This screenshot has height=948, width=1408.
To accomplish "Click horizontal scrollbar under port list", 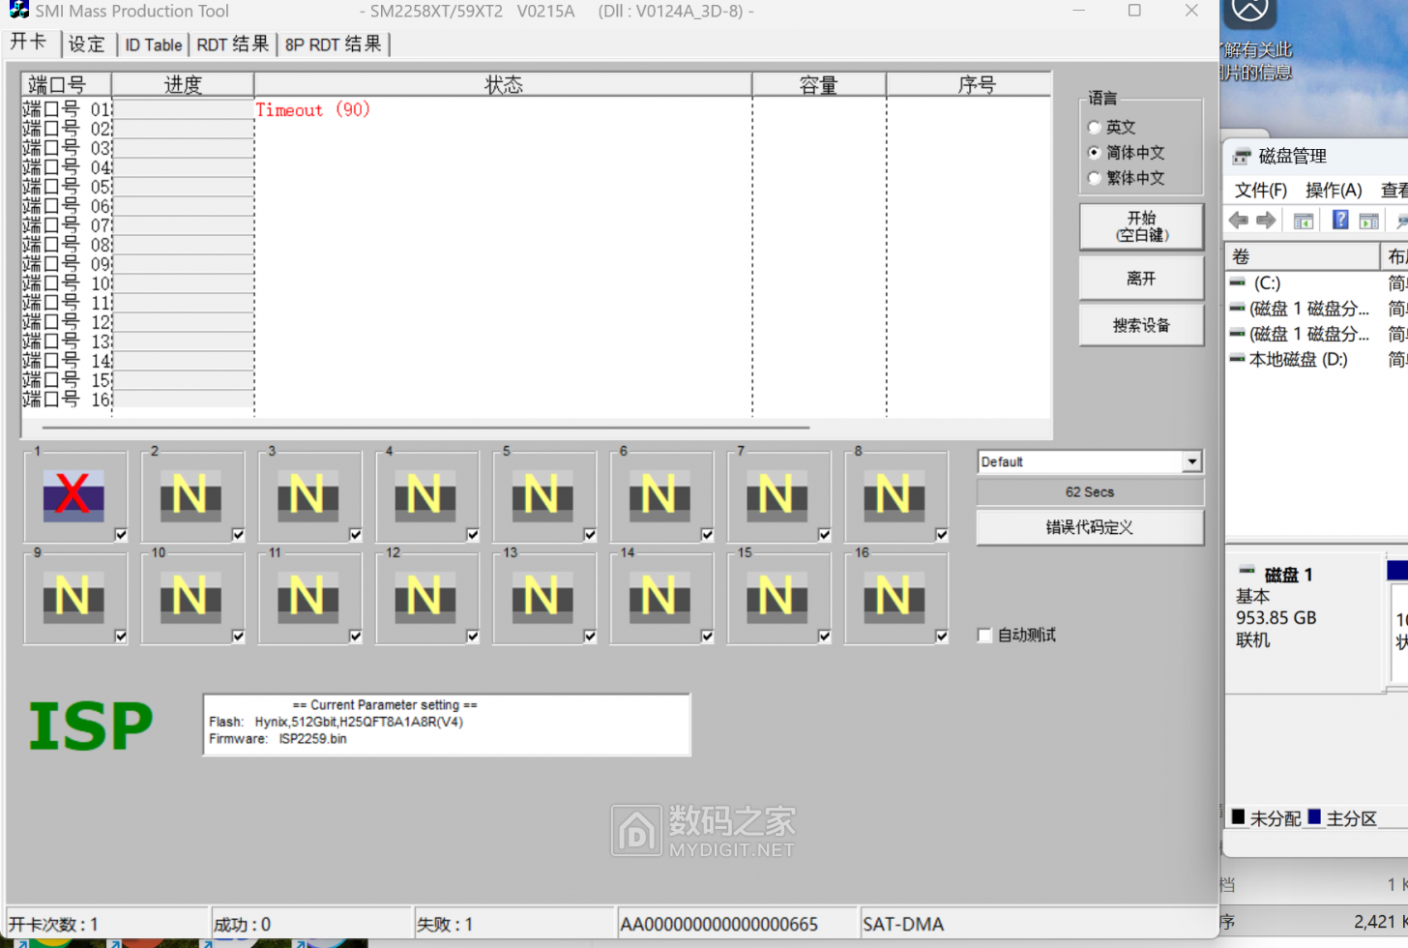I will click(425, 427).
